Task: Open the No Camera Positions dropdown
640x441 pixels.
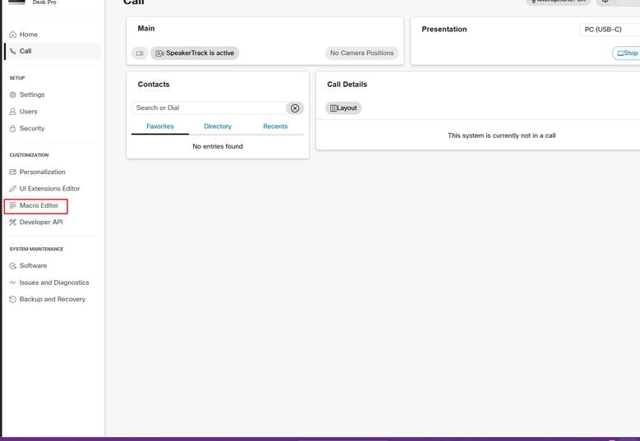Action: (361, 53)
